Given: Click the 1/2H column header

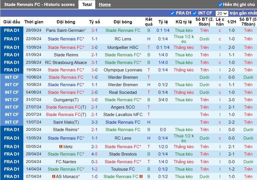Looking at the screenshot, I should pyautogui.click(x=232, y=22).
